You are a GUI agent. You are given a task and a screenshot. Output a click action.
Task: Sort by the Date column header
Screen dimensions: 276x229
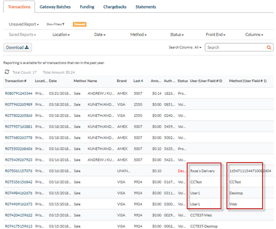[x=53, y=81]
